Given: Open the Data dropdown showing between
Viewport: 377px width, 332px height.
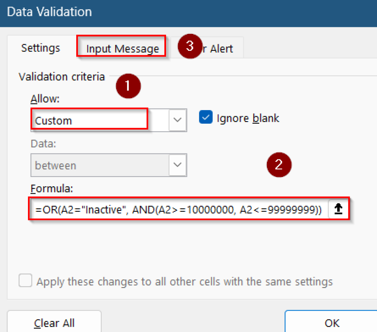Looking at the screenshot, I should pyautogui.click(x=178, y=165).
